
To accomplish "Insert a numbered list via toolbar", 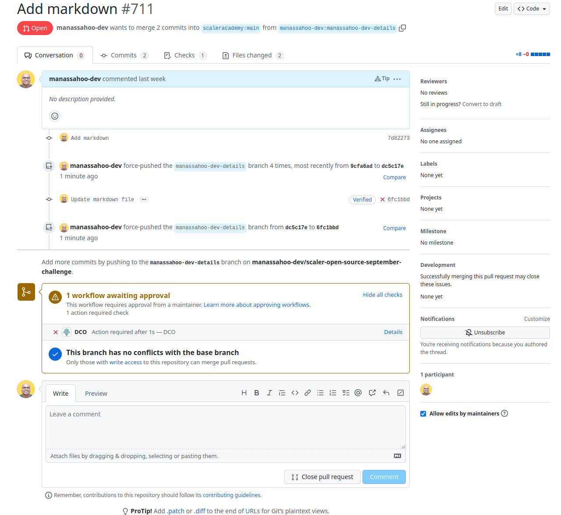I will (333, 393).
